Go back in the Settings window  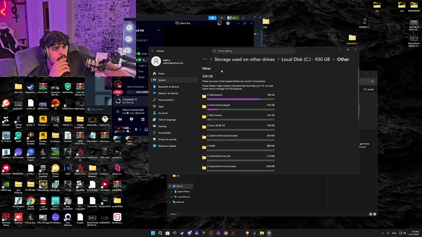(x=152, y=51)
